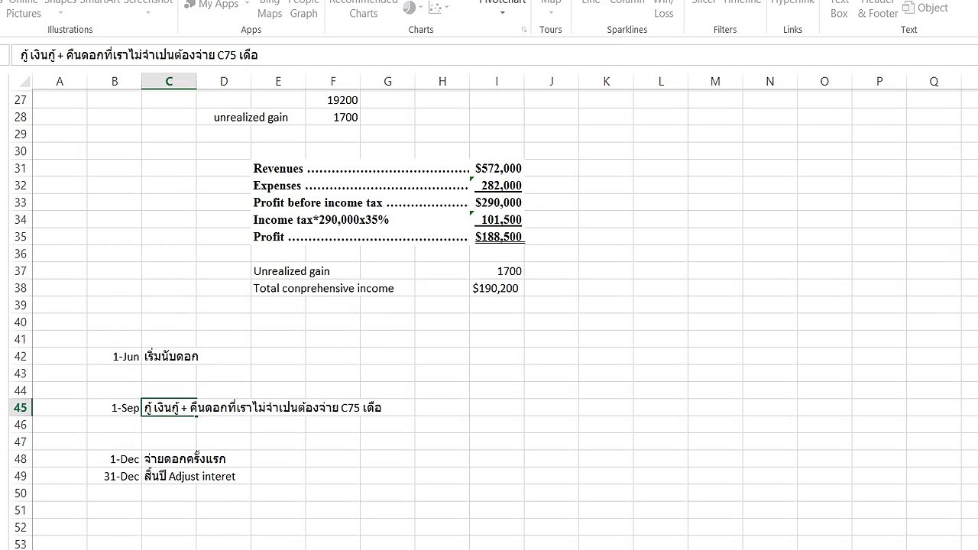This screenshot has width=978, height=550.
Task: Select the 'Unrealized gain' label in row 37
Action: click(x=292, y=271)
